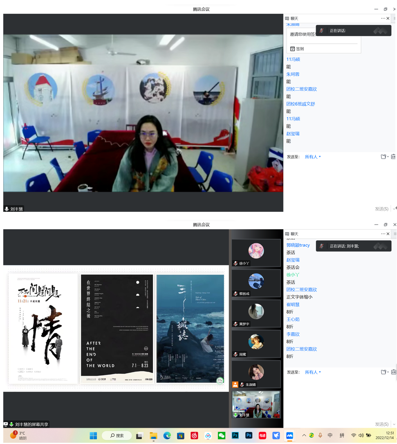Open the Microsoft Store taskbar icon
Image resolution: width=397 pixels, height=444 pixels.
pyautogui.click(x=181, y=436)
